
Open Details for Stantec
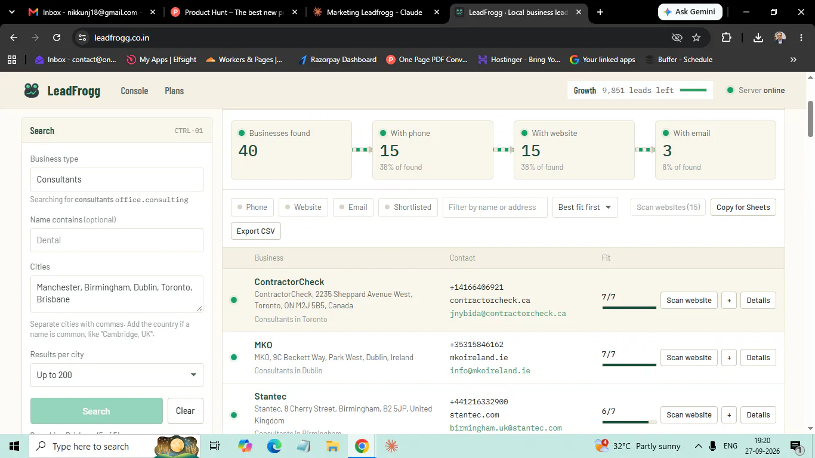click(x=758, y=415)
